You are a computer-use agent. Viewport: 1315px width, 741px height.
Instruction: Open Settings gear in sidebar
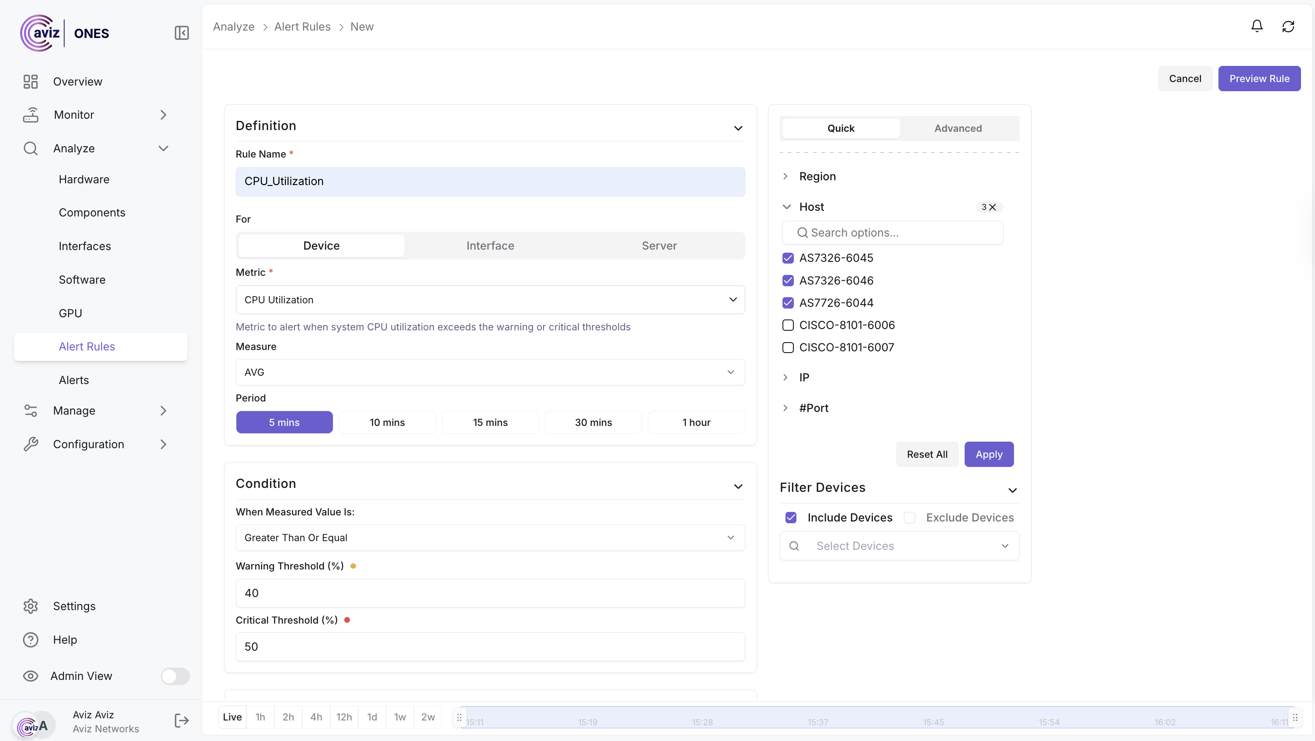[x=31, y=606]
